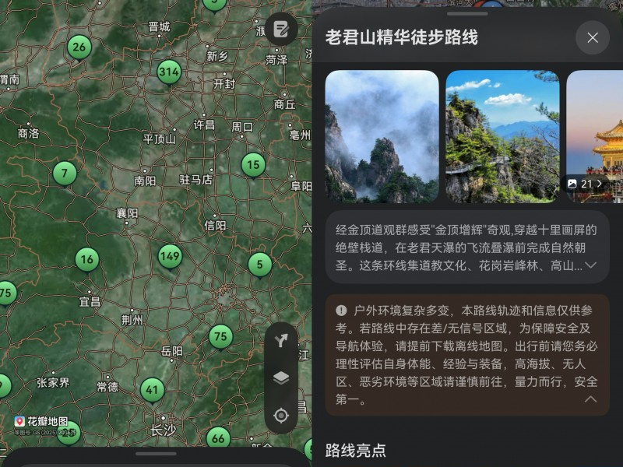Viewport: 623px width, 467px height.
Task: Expand the route description text
Action: click(590, 265)
